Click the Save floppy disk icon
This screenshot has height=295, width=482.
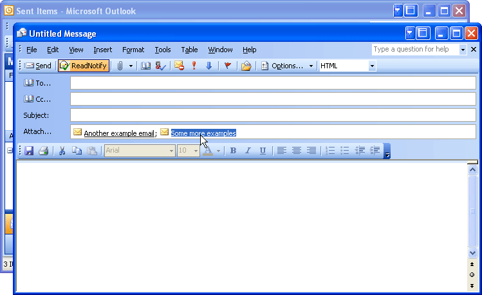point(29,151)
